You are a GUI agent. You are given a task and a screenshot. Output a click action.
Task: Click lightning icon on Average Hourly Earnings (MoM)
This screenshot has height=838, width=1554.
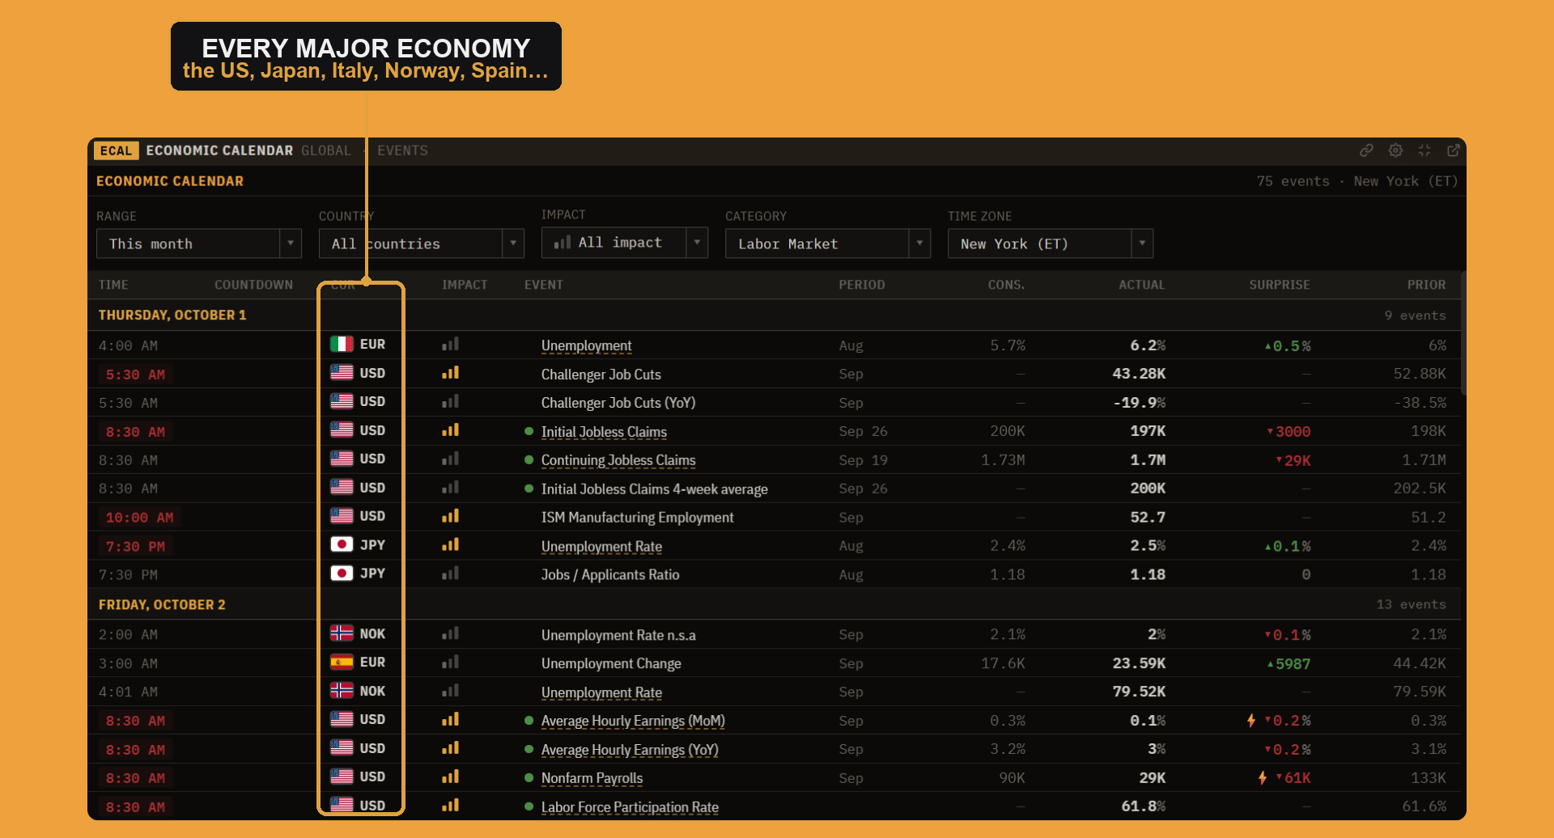(x=1251, y=720)
